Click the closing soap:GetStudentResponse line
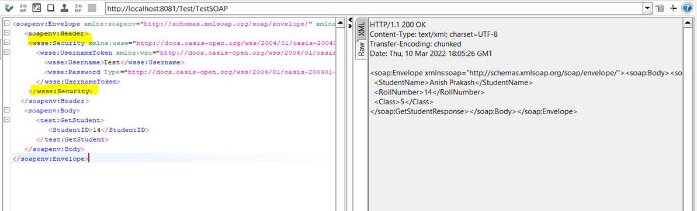Screen dimensions: 697x211 point(473,112)
